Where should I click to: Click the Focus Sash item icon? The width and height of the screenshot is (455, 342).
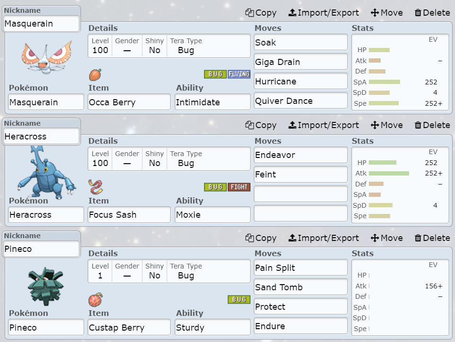[x=96, y=187]
